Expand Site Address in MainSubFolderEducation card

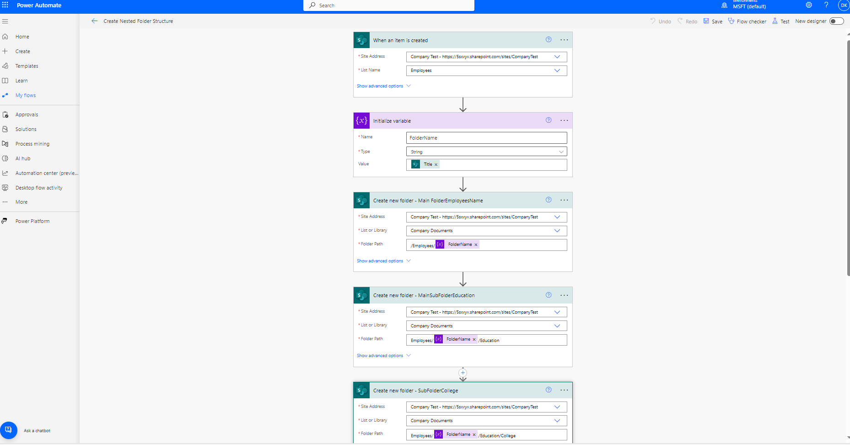[x=557, y=312]
